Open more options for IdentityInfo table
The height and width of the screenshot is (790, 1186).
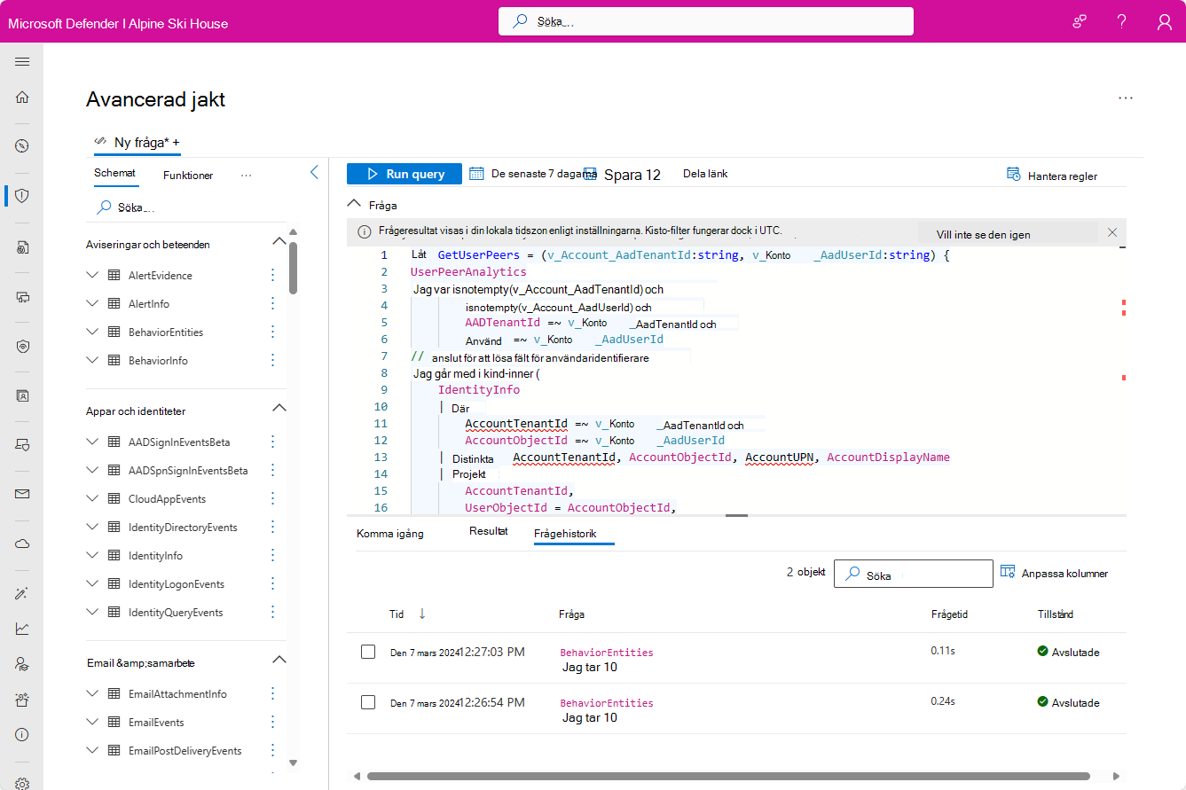[273, 555]
